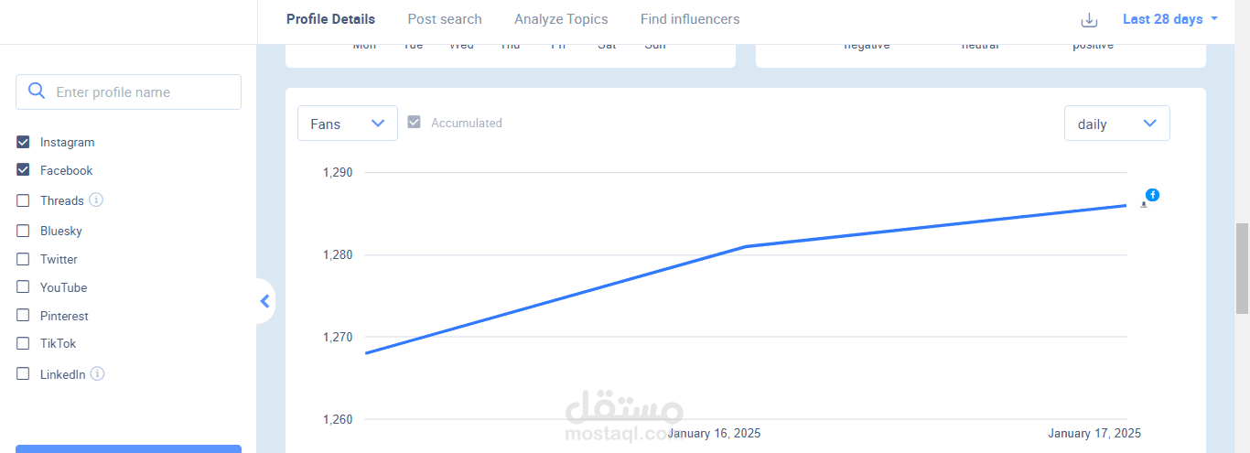Open the Analyze Topics tab
The height and width of the screenshot is (453, 1250).
point(561,19)
